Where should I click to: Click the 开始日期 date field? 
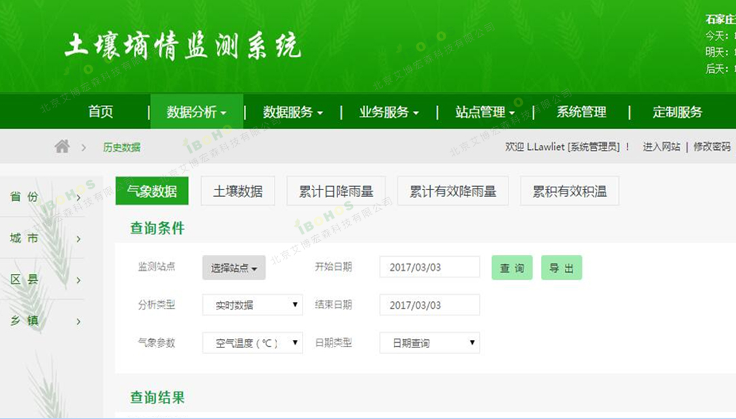click(x=429, y=268)
